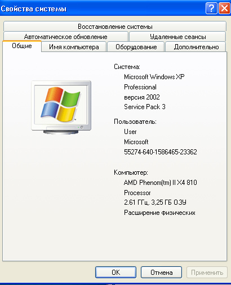Click the Microsoft Windows XP text line
This screenshot has height=285, width=231.
point(154,77)
